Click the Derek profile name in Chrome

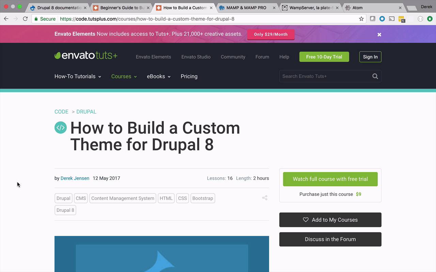pyautogui.click(x=426, y=7)
